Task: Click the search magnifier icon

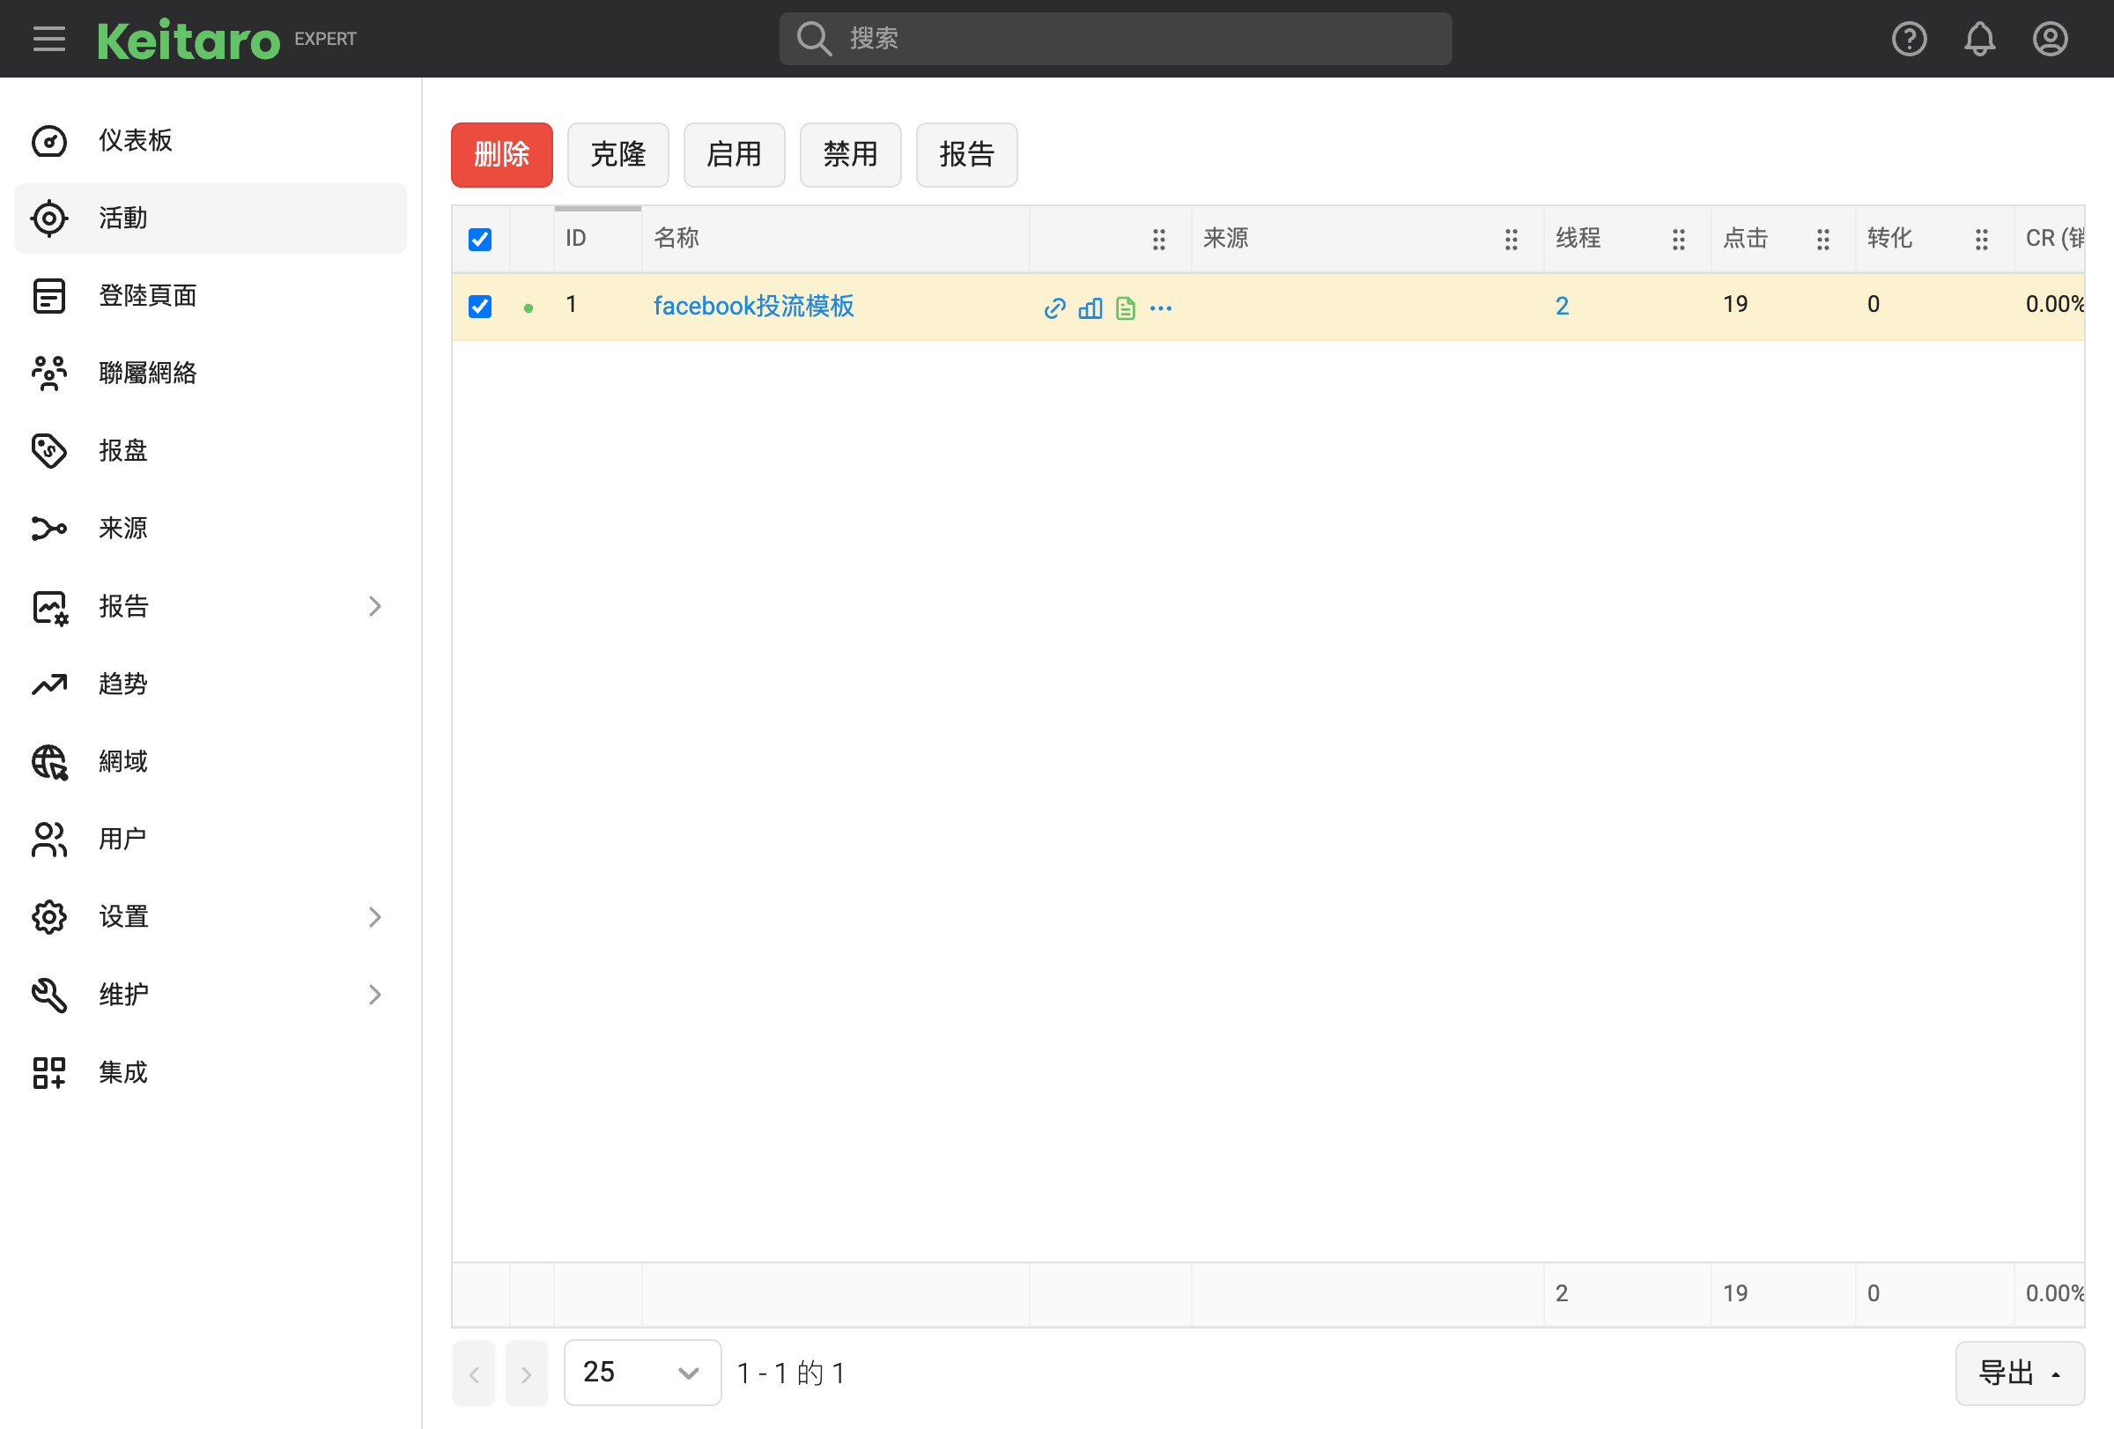Action: pos(813,39)
